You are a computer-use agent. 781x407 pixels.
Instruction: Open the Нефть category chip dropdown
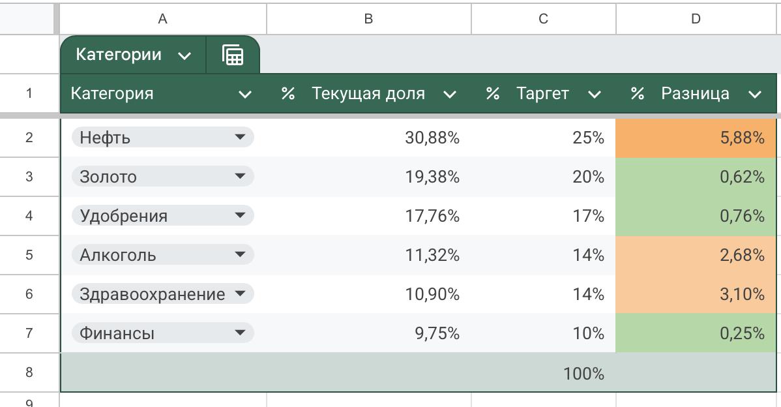[x=240, y=137]
